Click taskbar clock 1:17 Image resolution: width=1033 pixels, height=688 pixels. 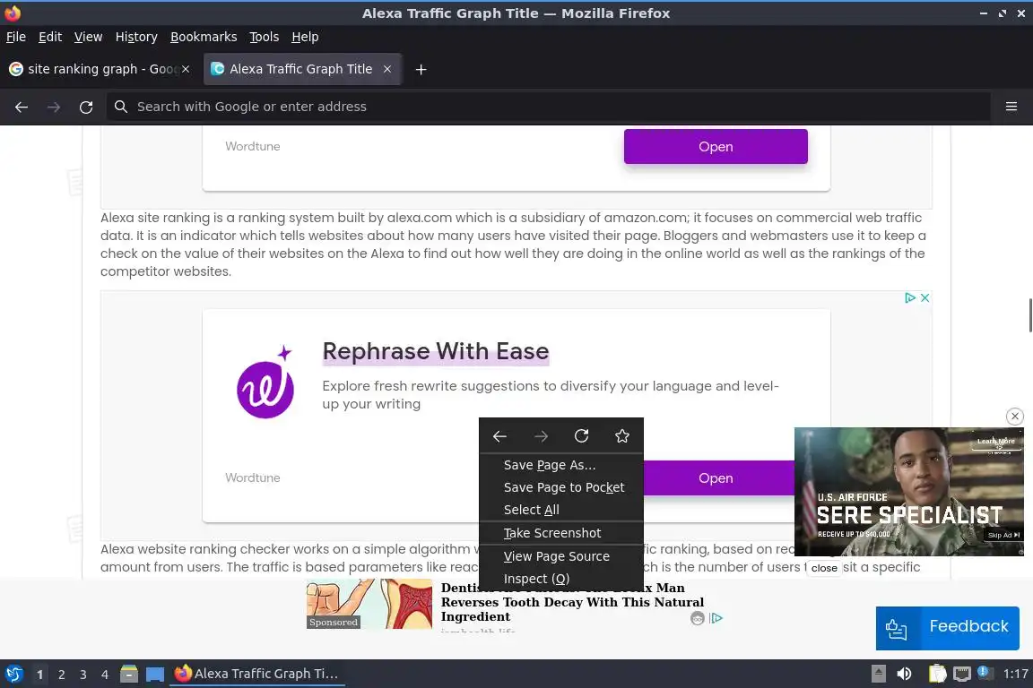point(1015,674)
